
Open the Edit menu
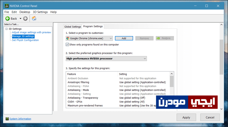pyautogui.click(x=14, y=12)
